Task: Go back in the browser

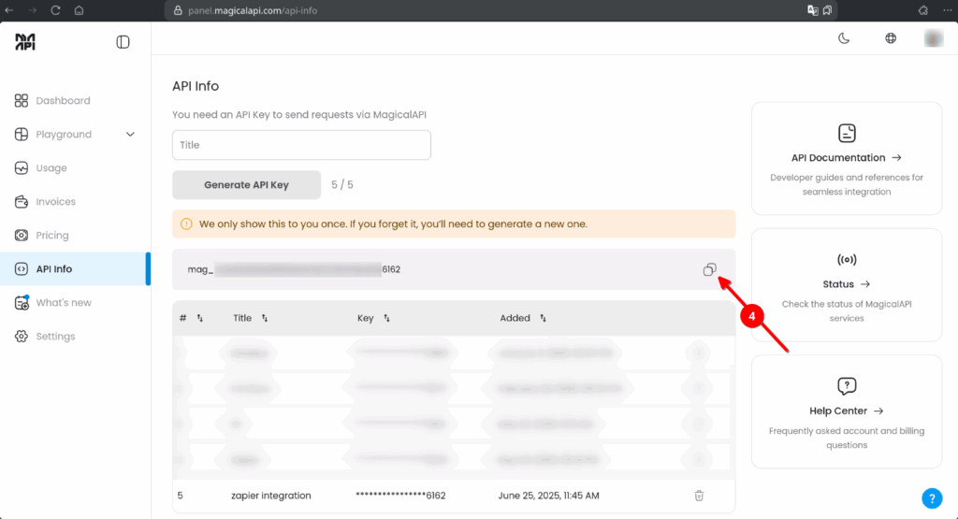Action: [x=9, y=10]
